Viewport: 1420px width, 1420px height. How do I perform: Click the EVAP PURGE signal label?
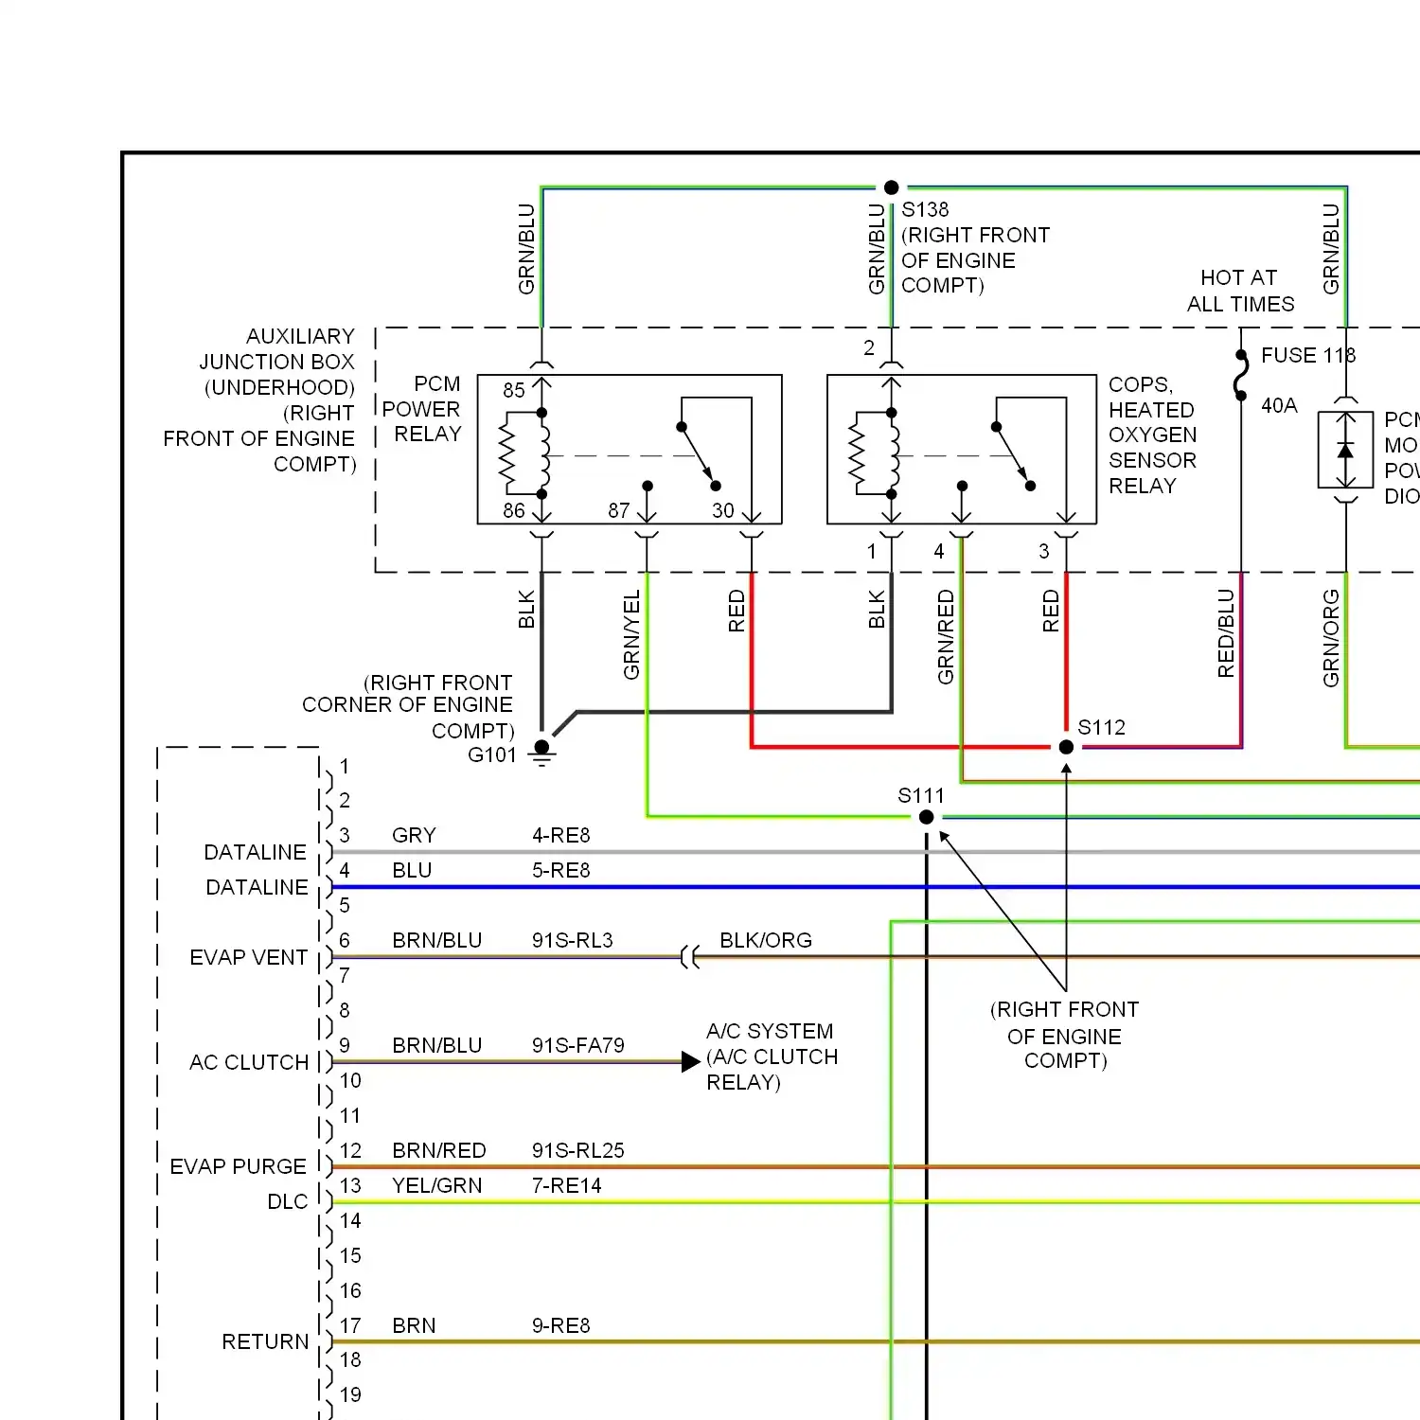coord(238,1166)
